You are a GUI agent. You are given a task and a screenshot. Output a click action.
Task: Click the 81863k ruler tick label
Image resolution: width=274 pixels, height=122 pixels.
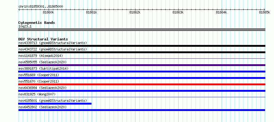(x=178, y=12)
